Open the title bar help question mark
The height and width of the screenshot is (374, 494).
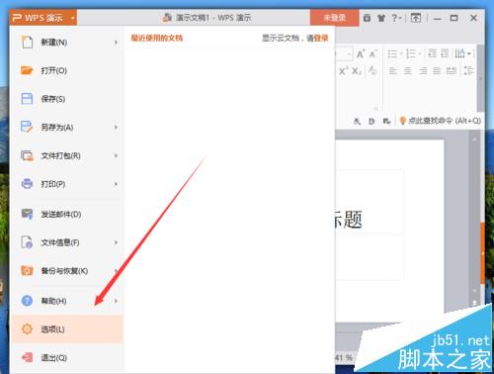tap(396, 18)
